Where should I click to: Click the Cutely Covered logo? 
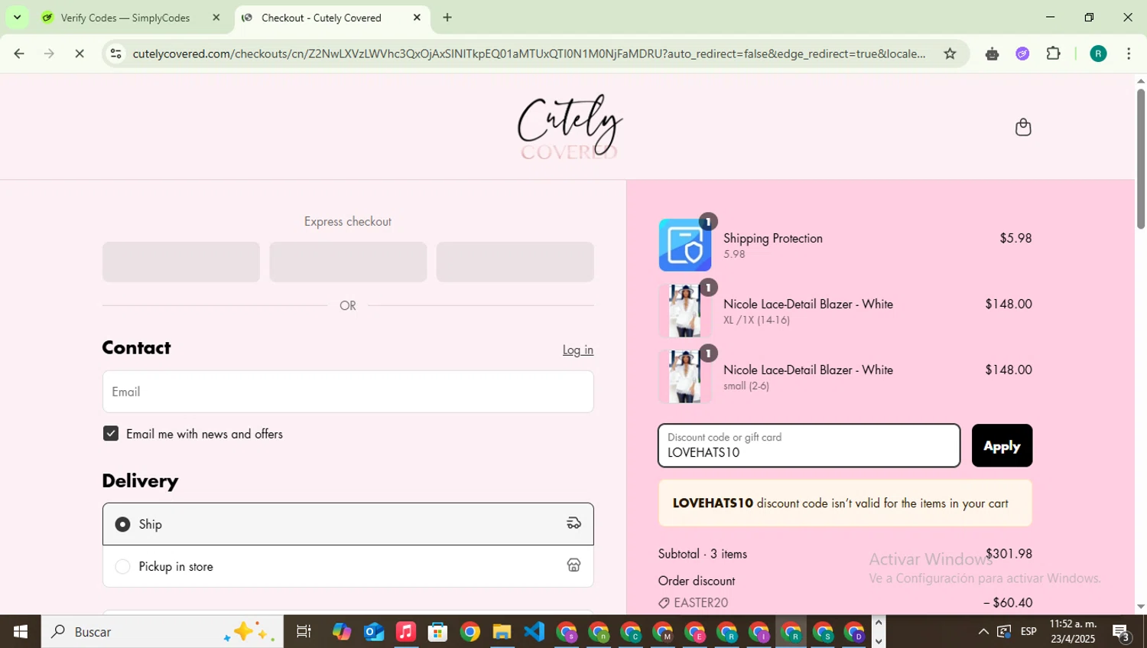570,127
